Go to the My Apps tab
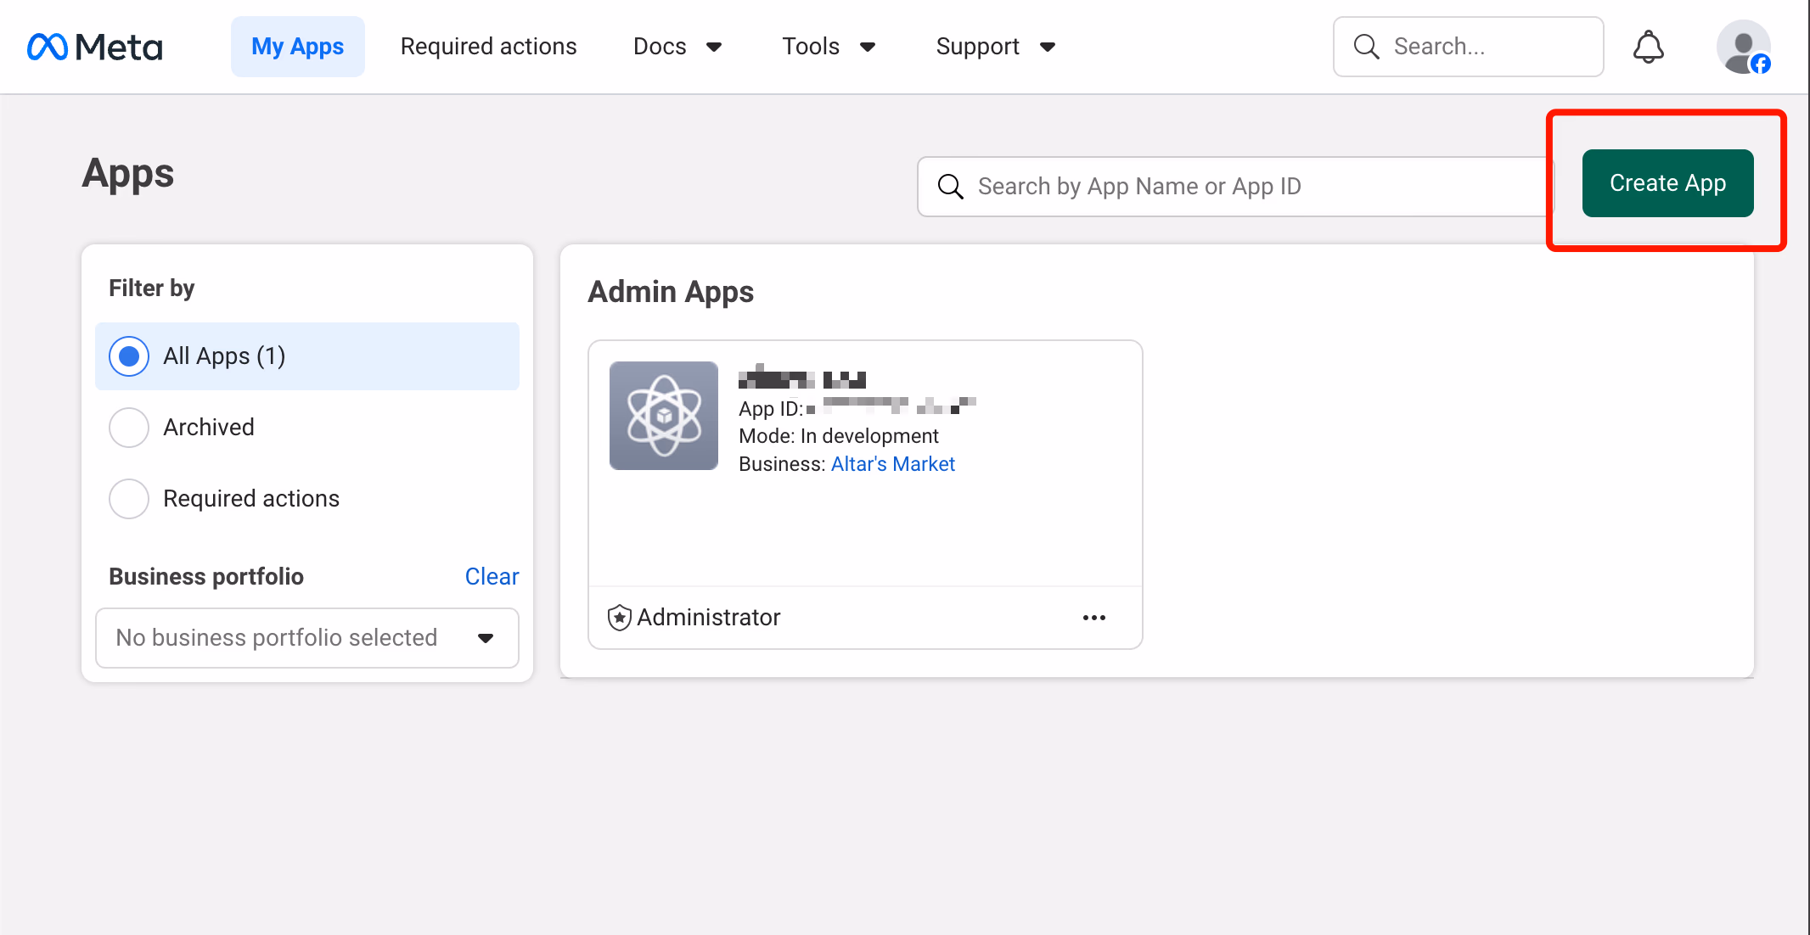 (x=297, y=47)
